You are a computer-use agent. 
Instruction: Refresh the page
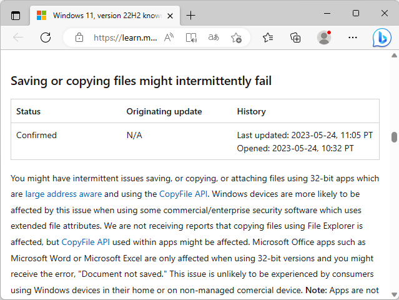pos(46,37)
